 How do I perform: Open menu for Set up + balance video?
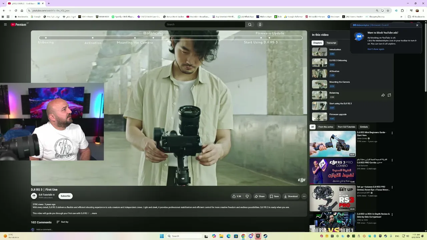pyautogui.click(x=392, y=188)
